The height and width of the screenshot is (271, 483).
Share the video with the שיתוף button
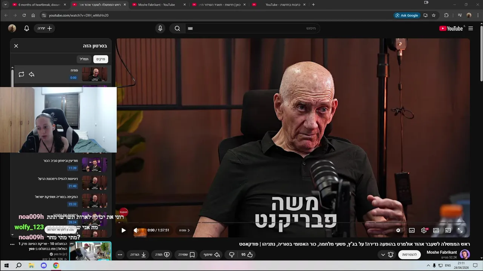pos(212,254)
